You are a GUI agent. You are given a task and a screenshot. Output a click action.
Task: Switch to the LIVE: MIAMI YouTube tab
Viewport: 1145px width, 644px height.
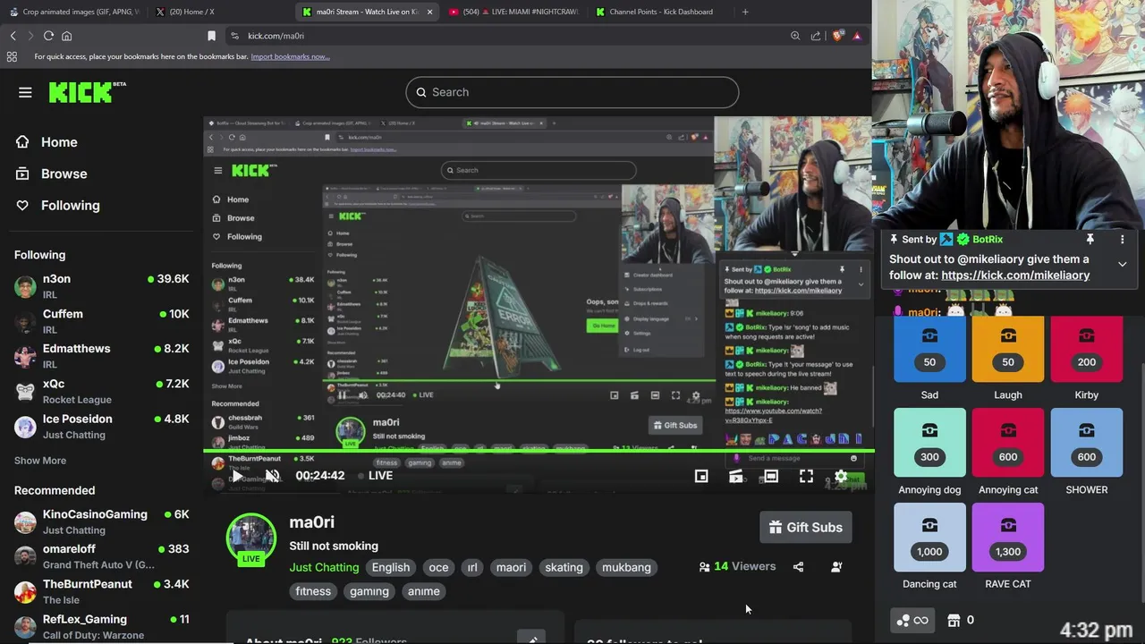tap(513, 12)
